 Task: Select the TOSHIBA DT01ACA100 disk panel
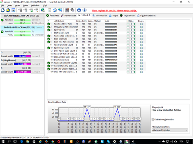click(22, 31)
